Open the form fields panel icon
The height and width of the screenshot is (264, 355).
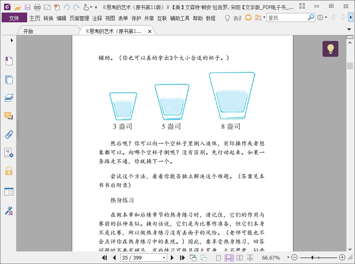click(x=9, y=191)
